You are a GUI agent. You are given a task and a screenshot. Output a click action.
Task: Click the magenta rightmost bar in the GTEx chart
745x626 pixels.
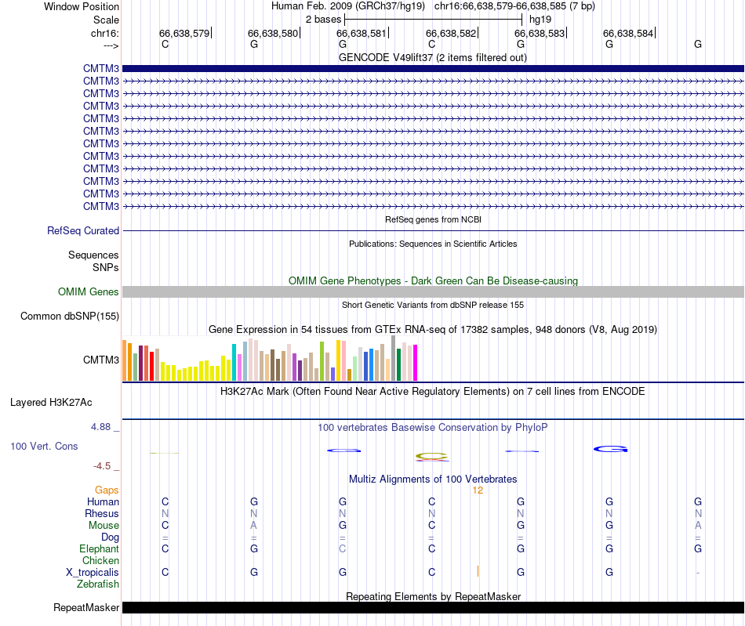point(416,363)
